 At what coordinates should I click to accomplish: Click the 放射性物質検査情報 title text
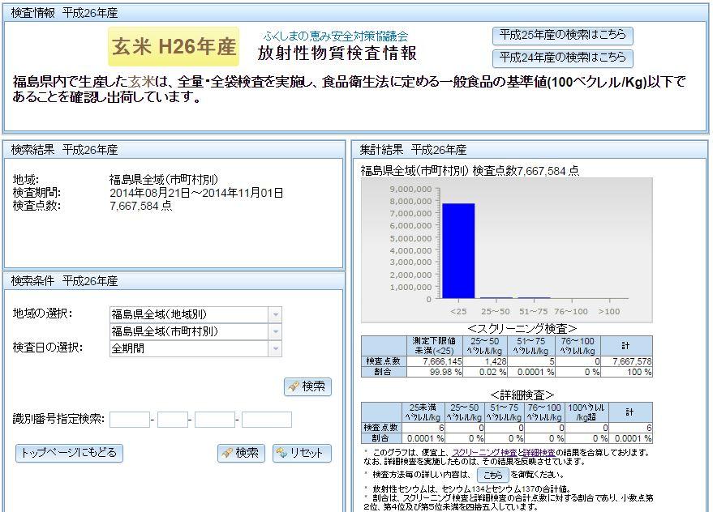tap(337, 53)
